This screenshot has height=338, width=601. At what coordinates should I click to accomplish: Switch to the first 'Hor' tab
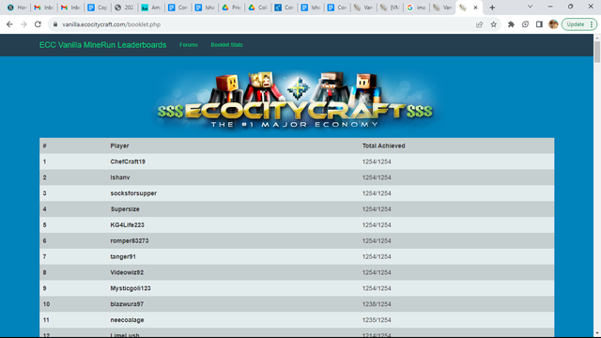[17, 8]
